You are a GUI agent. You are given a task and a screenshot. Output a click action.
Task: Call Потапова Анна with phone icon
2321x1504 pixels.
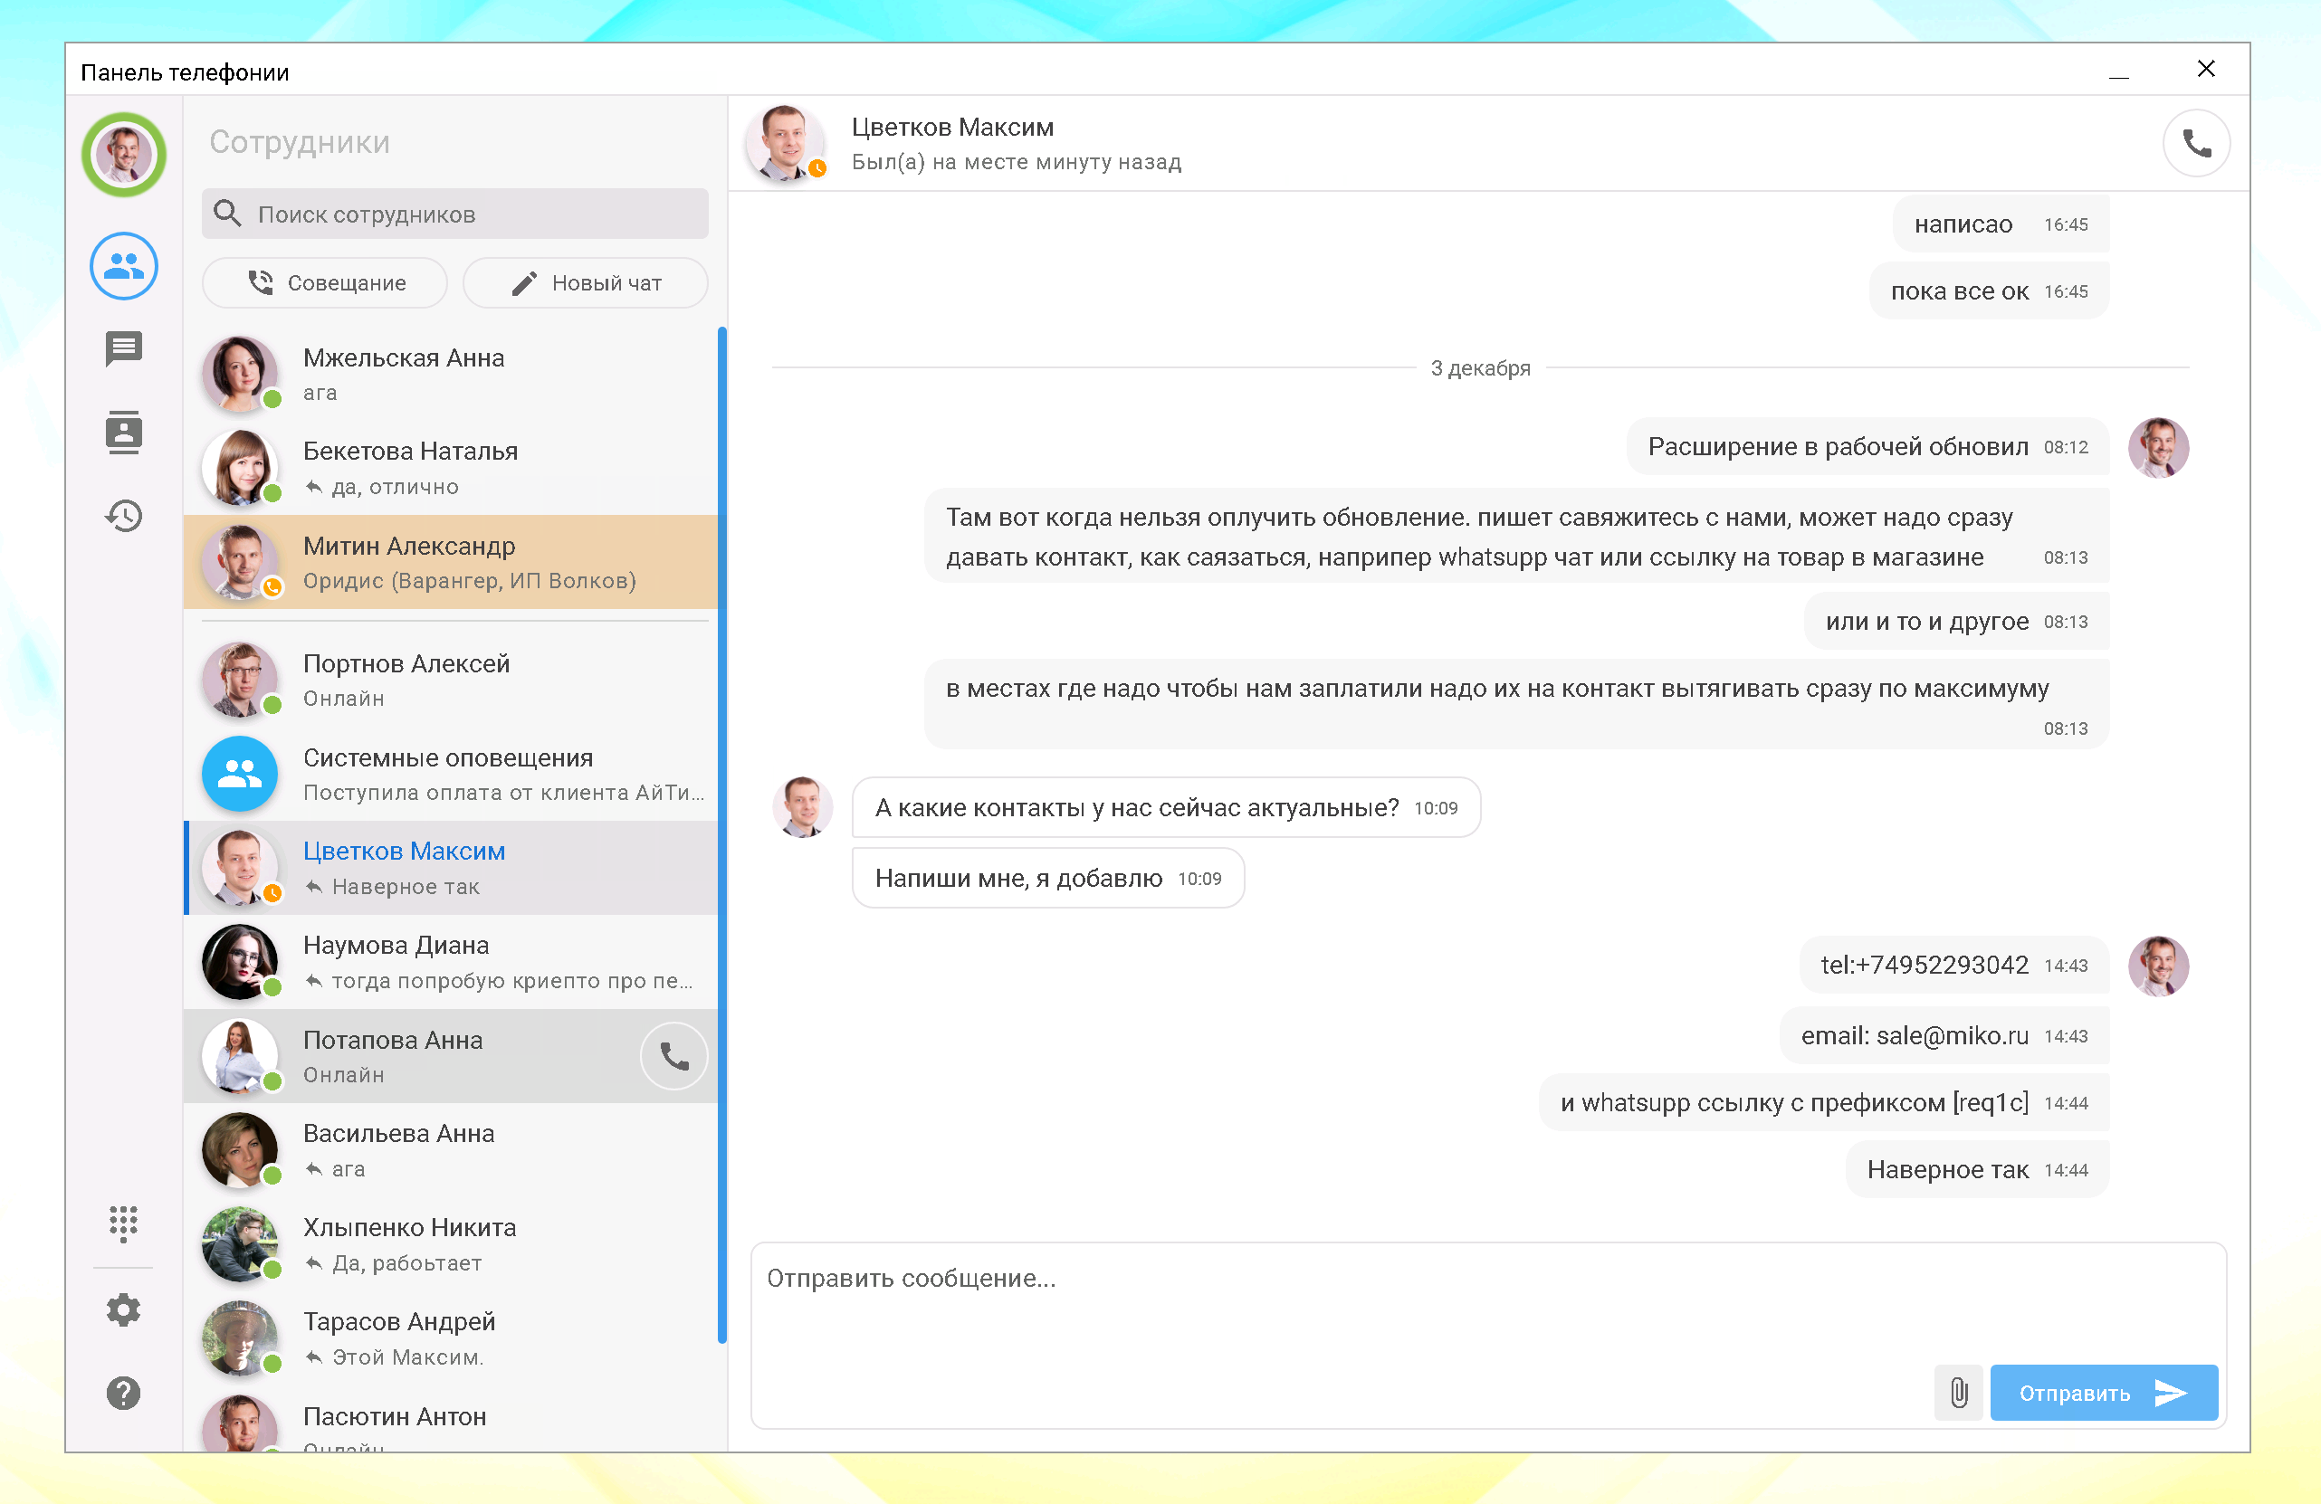click(x=673, y=1056)
